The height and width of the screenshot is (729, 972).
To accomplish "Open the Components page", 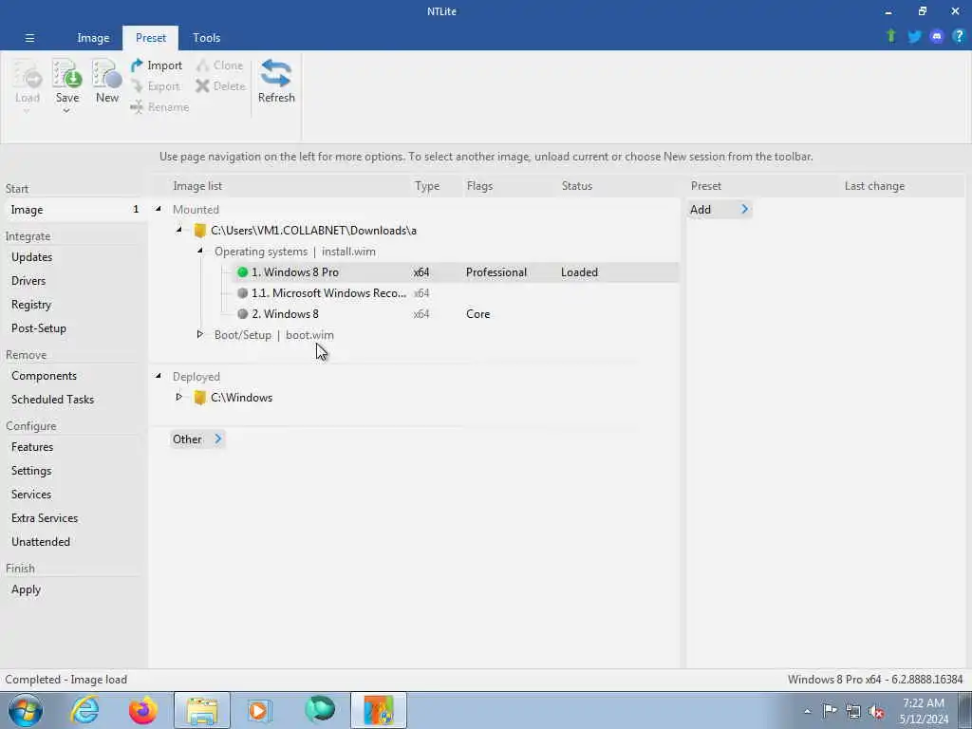I will (44, 376).
